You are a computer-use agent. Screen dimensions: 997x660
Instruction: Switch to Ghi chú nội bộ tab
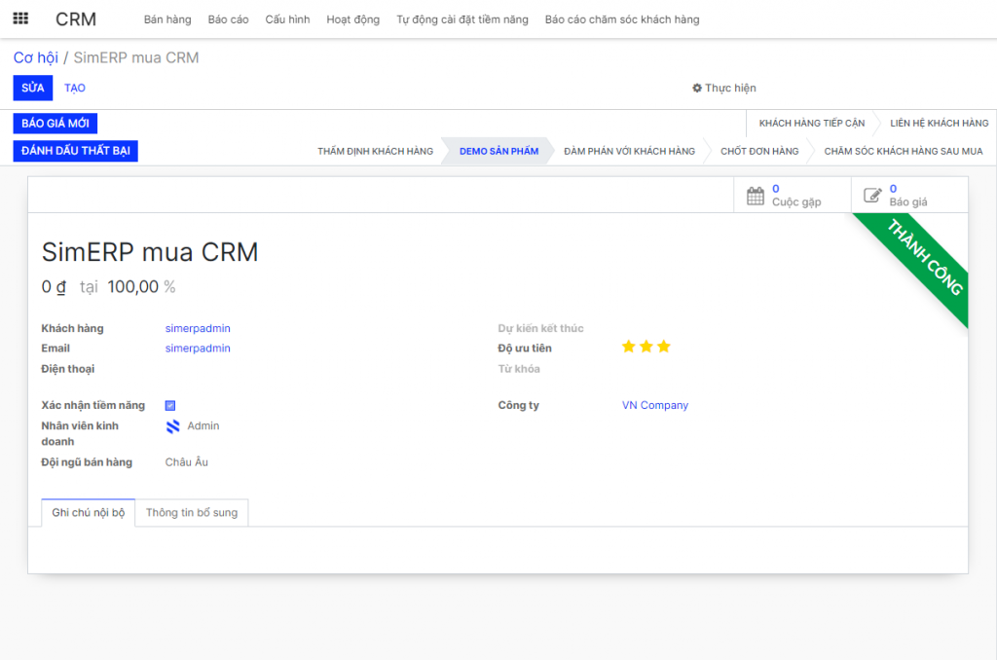click(x=89, y=512)
